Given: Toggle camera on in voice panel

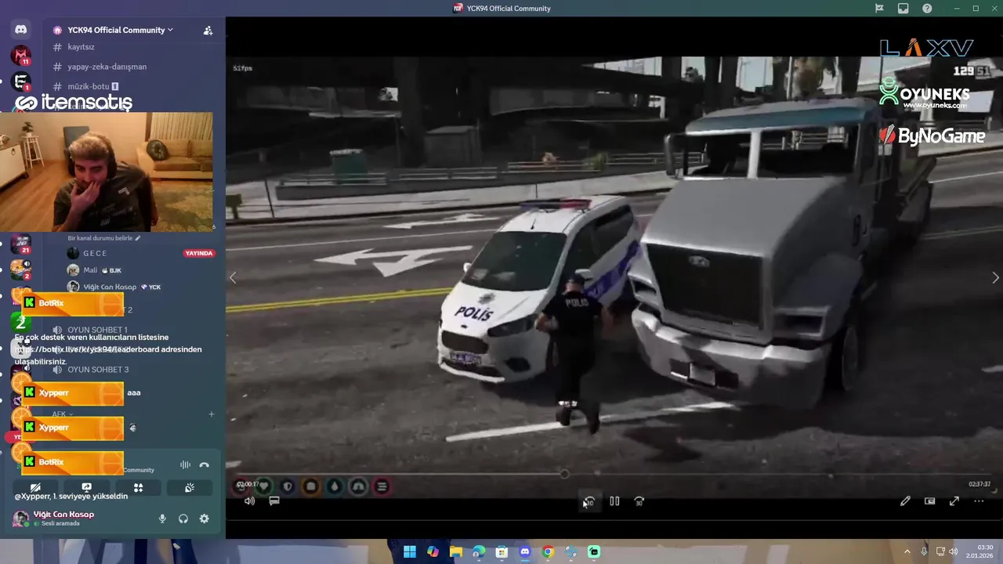Looking at the screenshot, I should coord(35,487).
